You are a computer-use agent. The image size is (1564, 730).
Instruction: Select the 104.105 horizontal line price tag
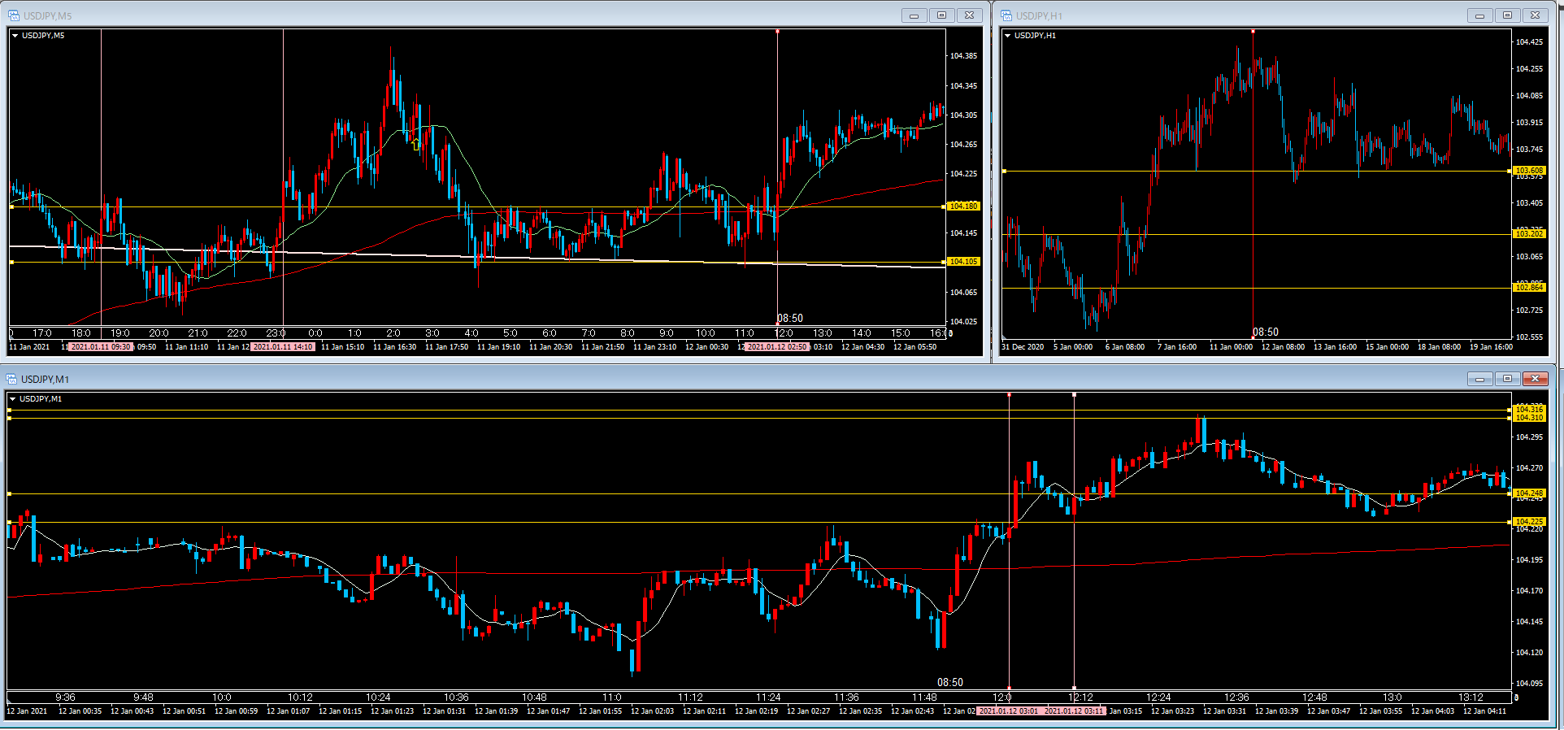pos(963,262)
